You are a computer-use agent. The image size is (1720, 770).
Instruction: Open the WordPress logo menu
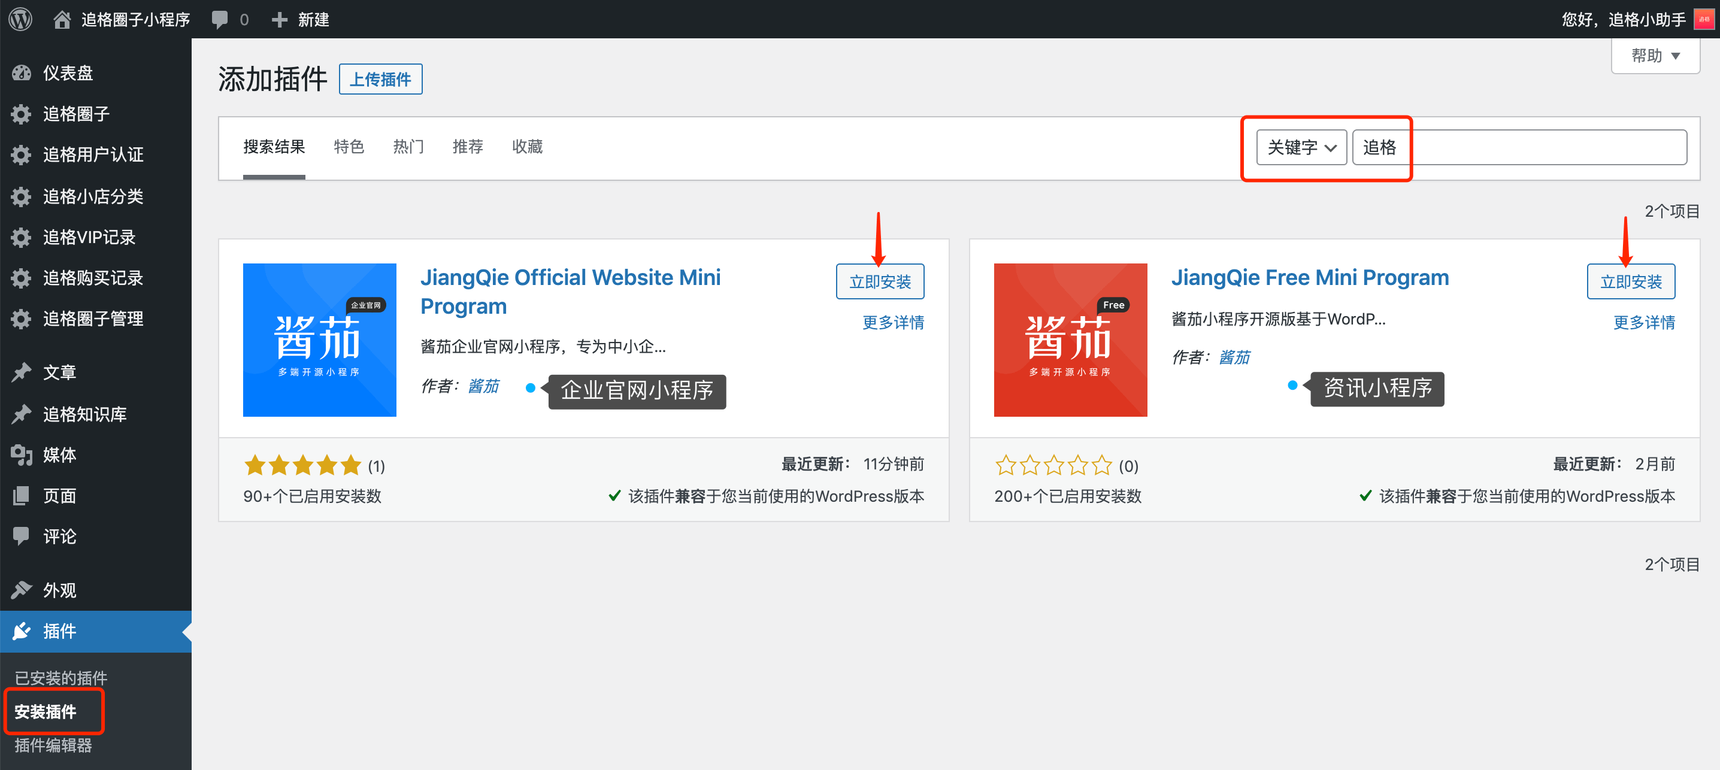click(x=21, y=19)
